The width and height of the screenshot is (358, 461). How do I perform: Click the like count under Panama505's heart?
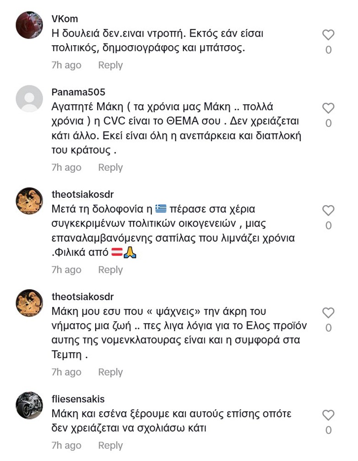[x=328, y=123]
